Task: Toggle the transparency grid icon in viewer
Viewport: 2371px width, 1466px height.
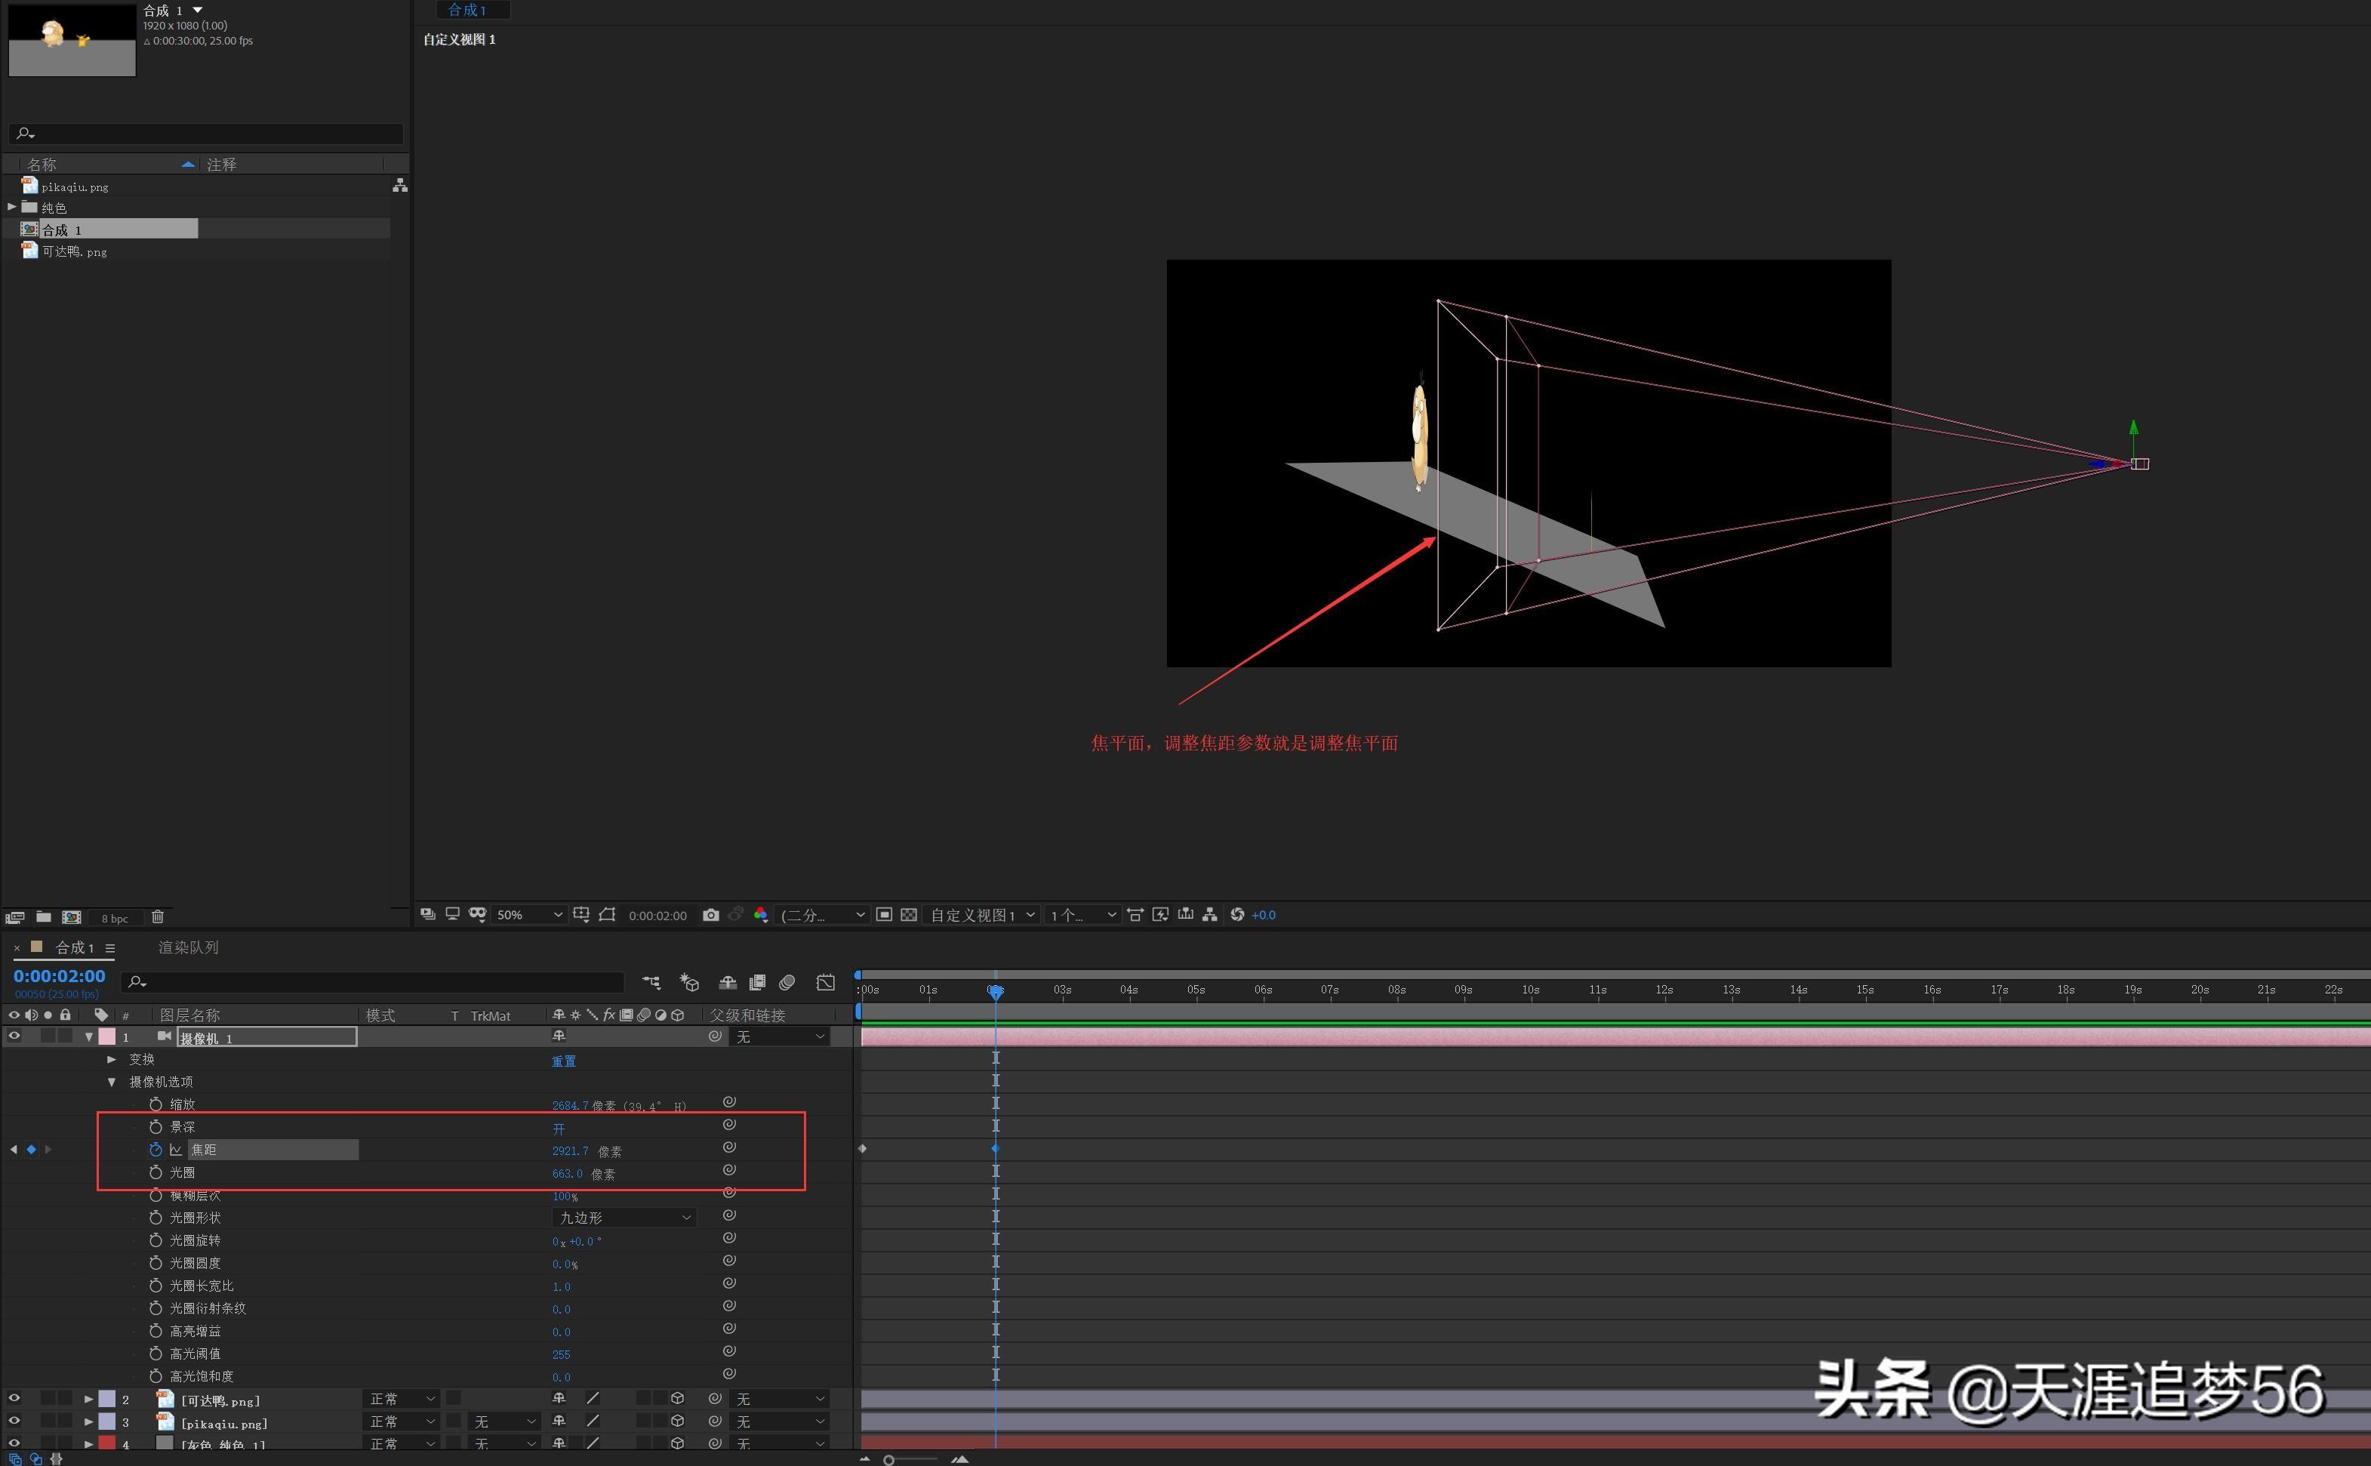Action: (x=908, y=914)
